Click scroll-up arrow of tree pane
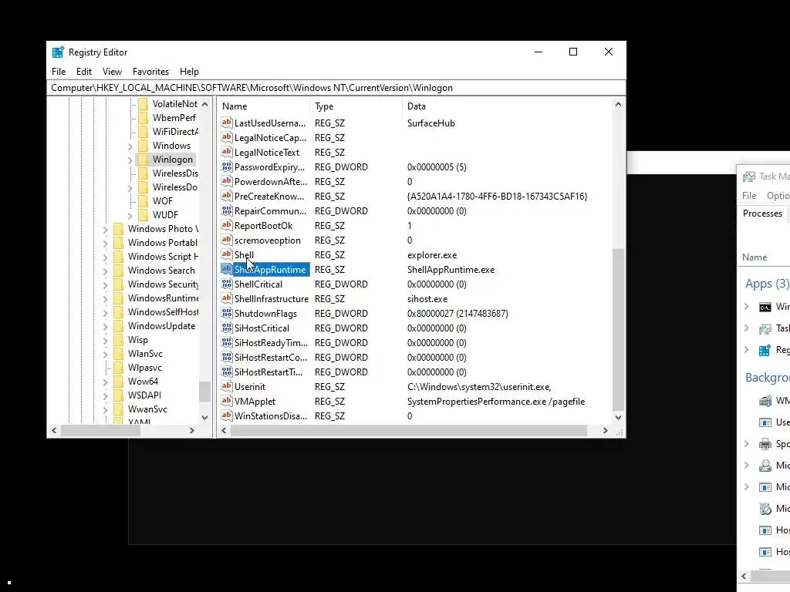Viewport: 790px width, 592px height. click(204, 104)
